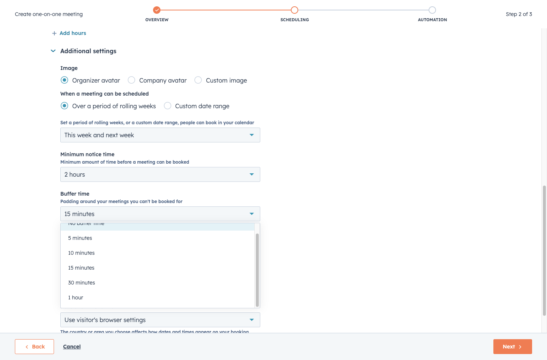This screenshot has width=547, height=360.
Task: Pick 5 minutes buffer option
Action: pyautogui.click(x=158, y=238)
